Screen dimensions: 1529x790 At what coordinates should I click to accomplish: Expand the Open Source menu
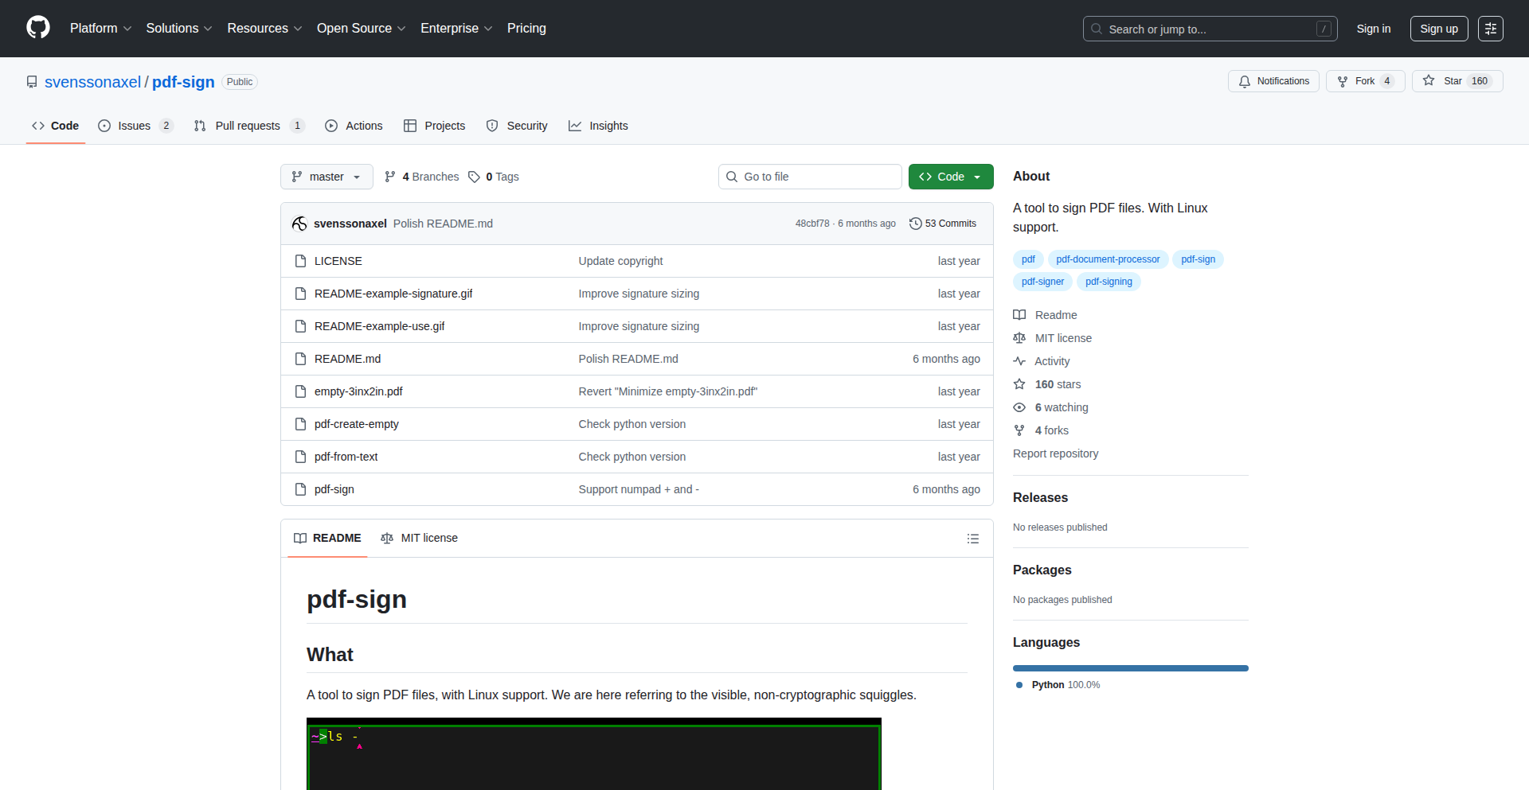(361, 29)
